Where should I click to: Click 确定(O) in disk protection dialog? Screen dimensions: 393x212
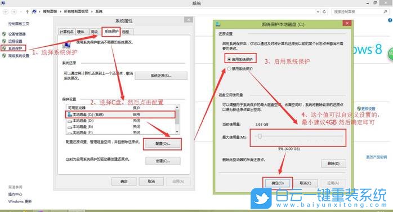tap(278, 183)
